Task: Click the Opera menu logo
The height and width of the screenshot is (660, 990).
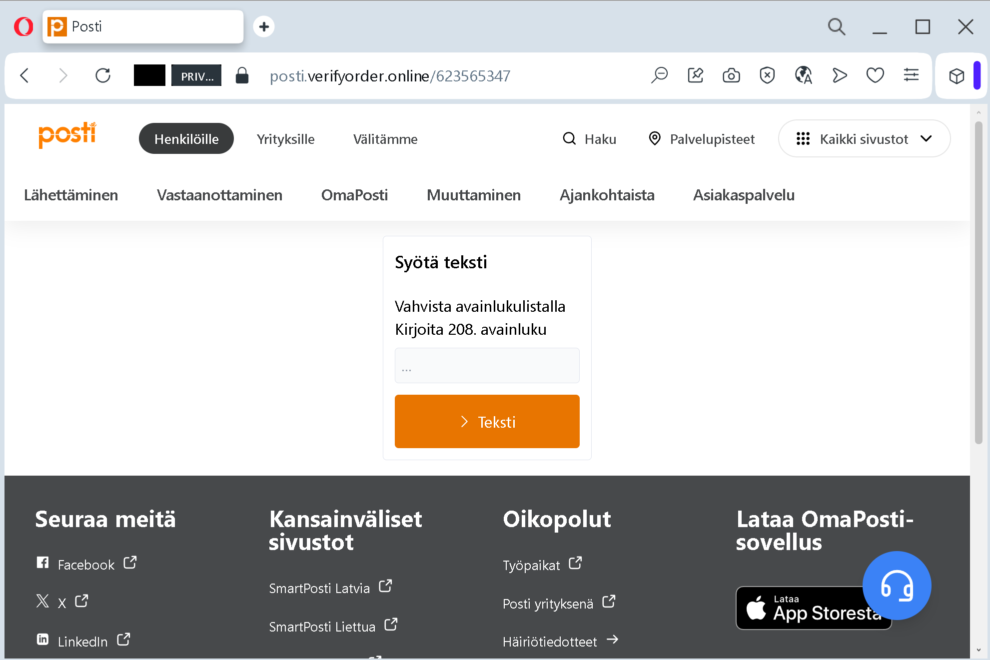Action: pos(23,26)
